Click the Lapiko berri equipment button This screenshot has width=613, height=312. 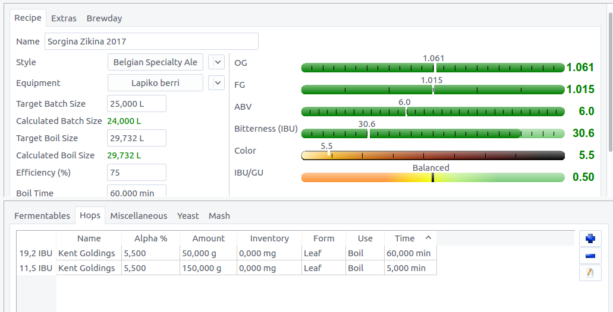point(155,83)
